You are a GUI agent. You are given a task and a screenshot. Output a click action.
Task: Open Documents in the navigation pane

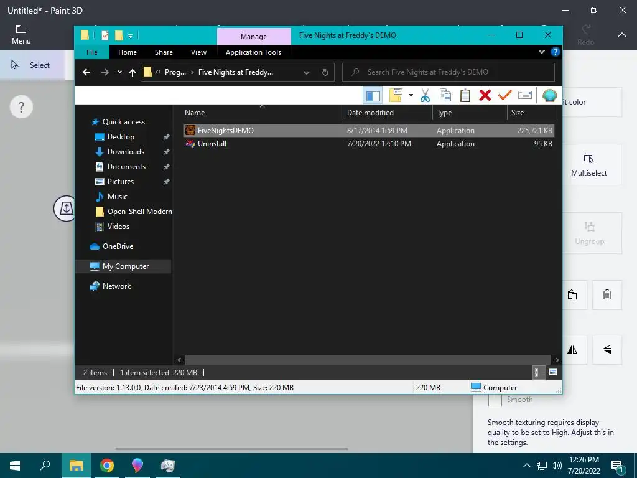click(x=126, y=167)
